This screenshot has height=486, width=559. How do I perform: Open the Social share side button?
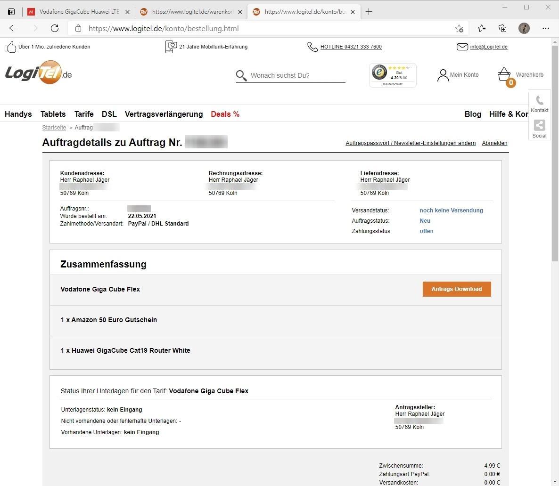pyautogui.click(x=539, y=128)
